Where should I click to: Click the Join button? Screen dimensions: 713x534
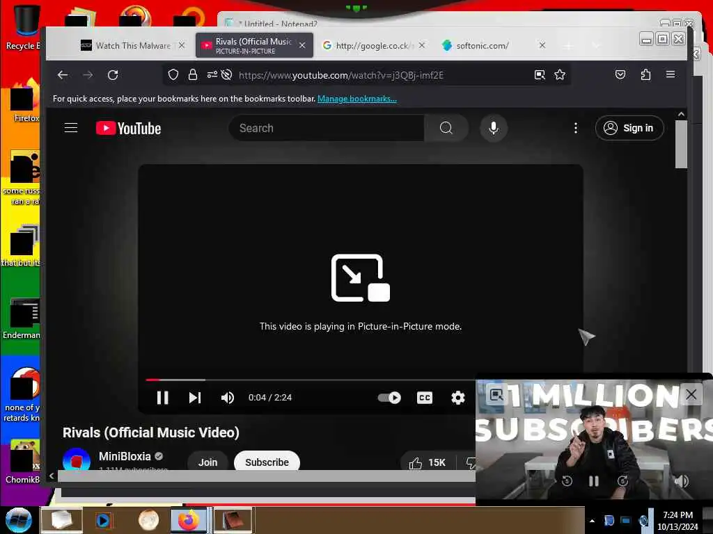207,462
